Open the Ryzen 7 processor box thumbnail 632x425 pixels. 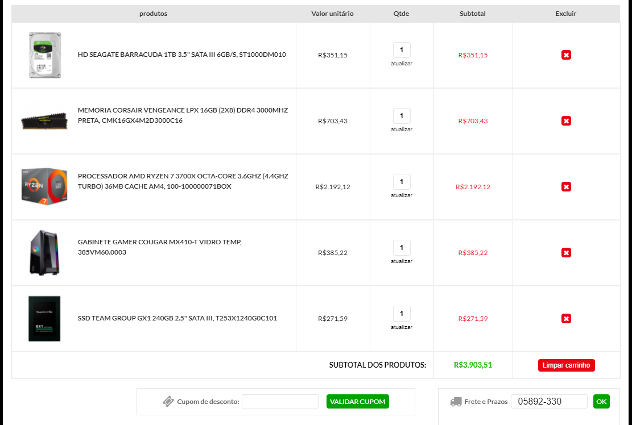click(x=44, y=186)
